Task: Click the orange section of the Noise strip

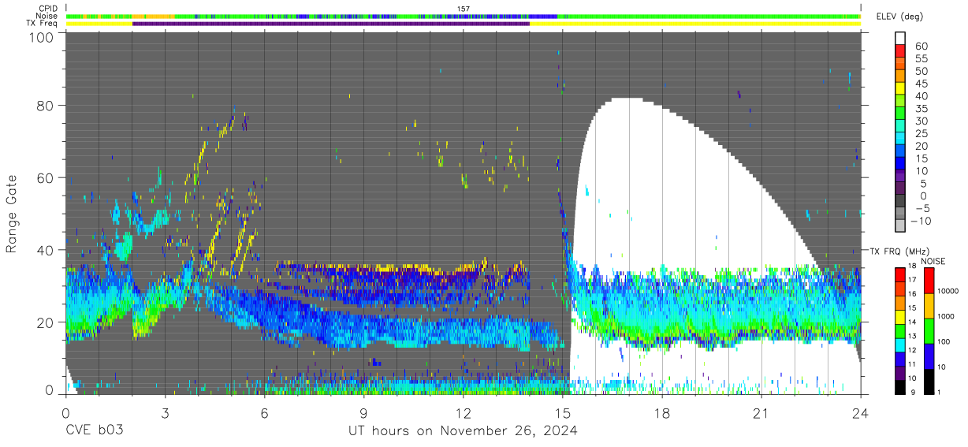Action: tap(152, 16)
